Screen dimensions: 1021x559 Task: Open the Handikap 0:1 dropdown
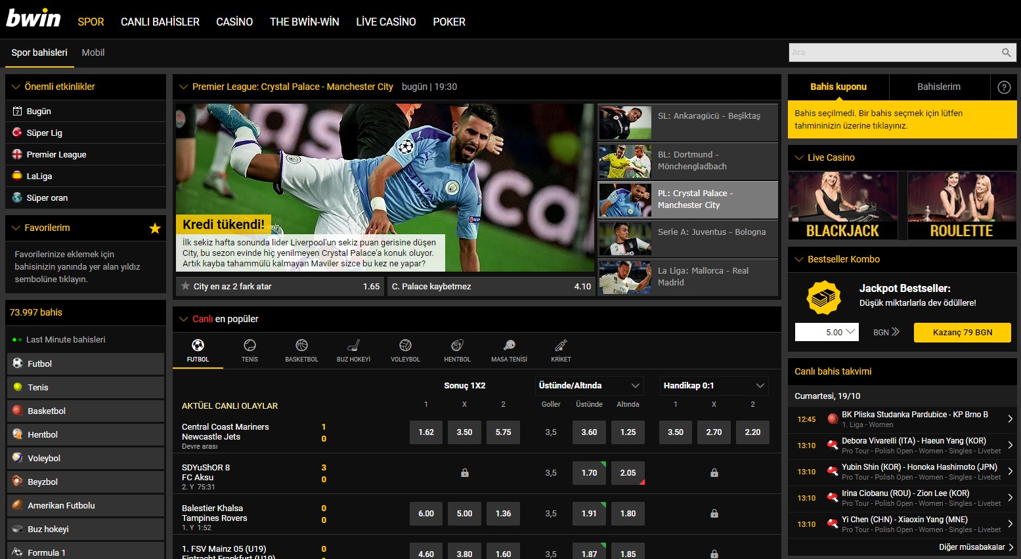[714, 385]
